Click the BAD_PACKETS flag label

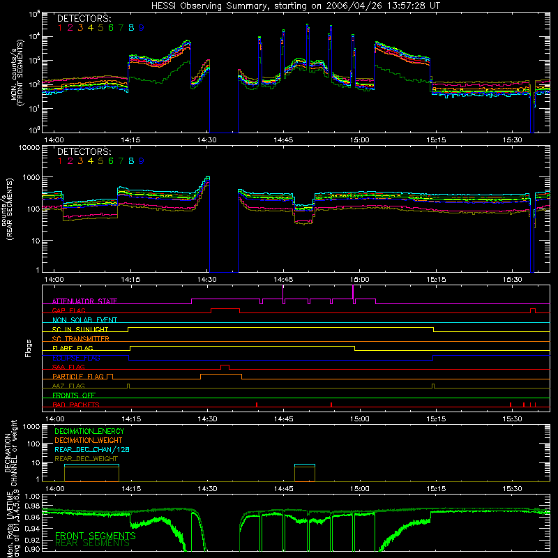(x=76, y=405)
